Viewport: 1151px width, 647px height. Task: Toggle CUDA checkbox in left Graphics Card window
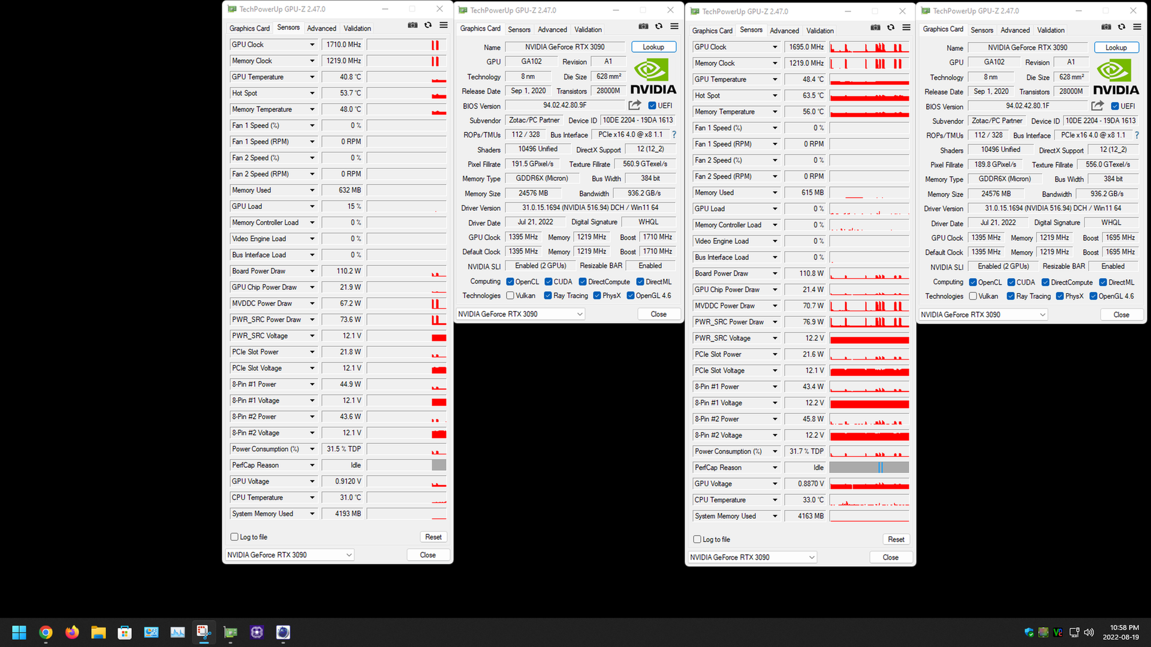548,282
